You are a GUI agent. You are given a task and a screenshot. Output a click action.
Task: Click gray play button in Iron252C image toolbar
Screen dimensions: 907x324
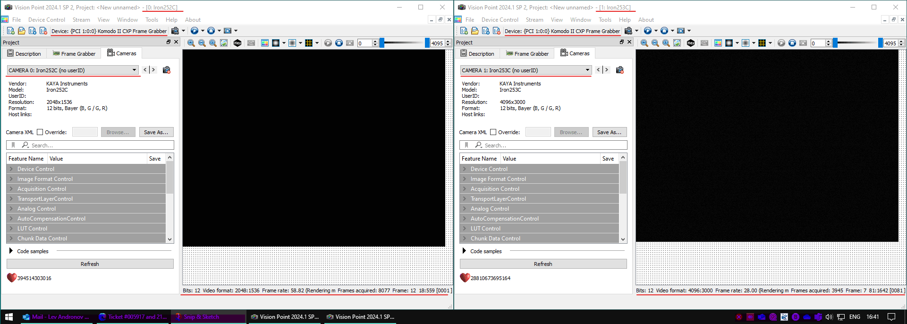[328, 43]
